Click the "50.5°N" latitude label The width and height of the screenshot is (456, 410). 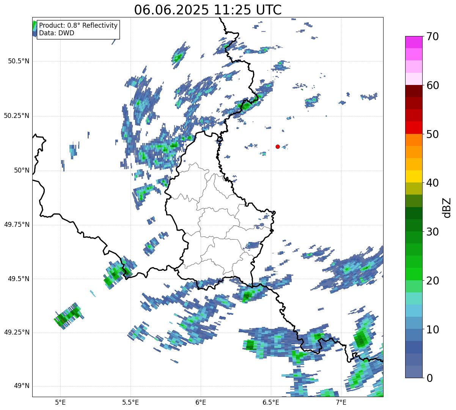pos(19,61)
